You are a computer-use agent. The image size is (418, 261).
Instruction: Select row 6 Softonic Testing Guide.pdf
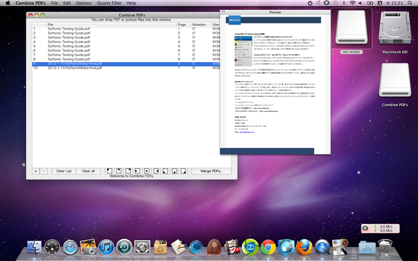point(126,50)
